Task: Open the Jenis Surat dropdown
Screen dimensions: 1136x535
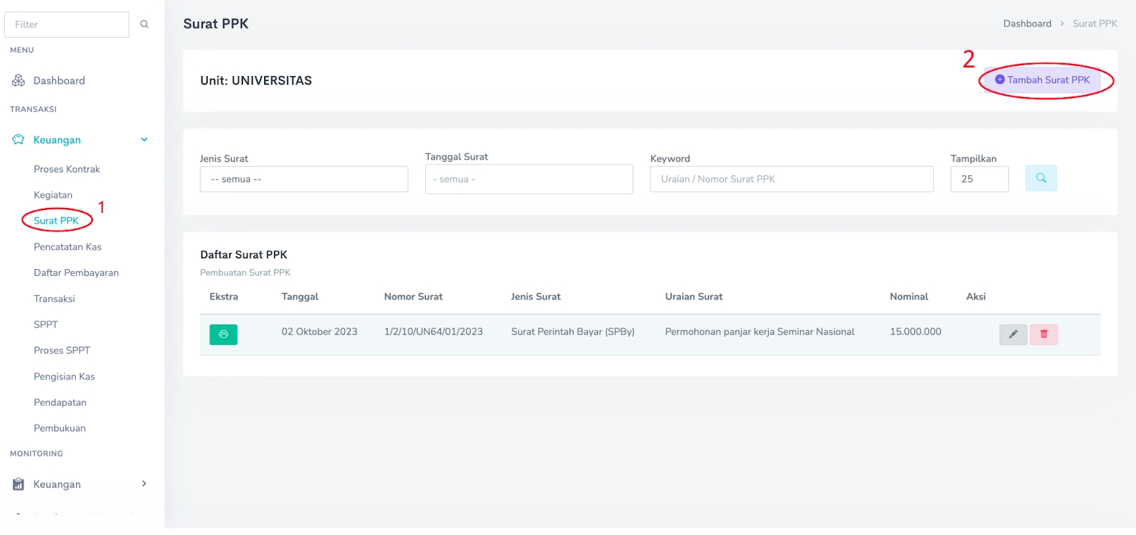Action: (304, 179)
